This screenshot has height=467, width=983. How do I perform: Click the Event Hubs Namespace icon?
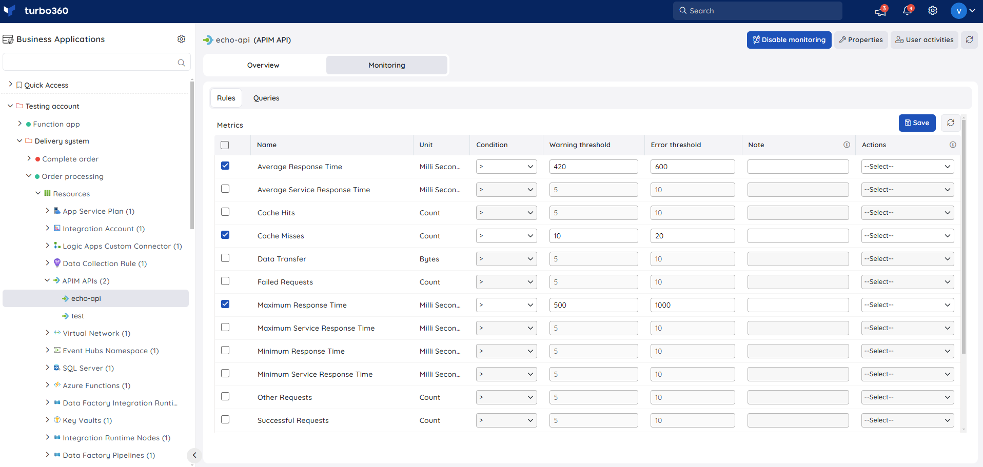[57, 350]
